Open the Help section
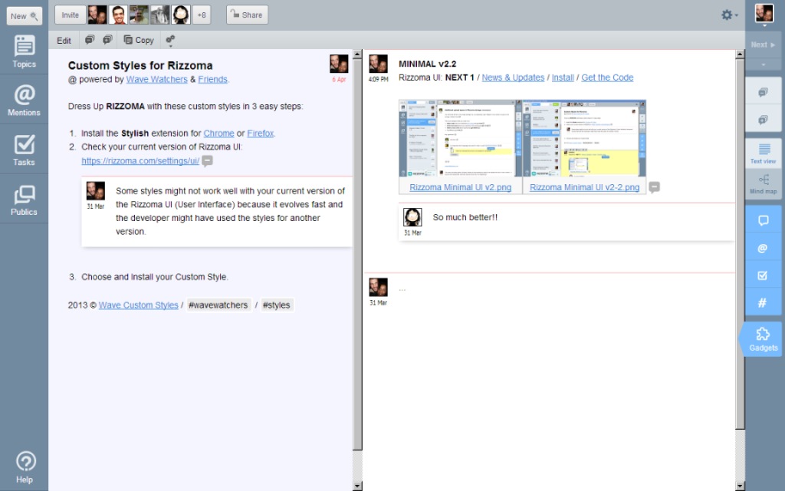The width and height of the screenshot is (785, 491). pyautogui.click(x=24, y=467)
